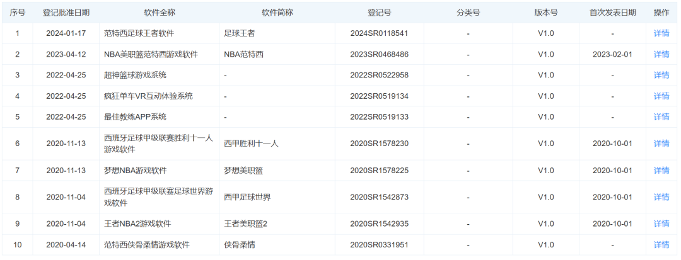Viewport: 681px width, 260px height.
Task: Click registration number 2020SR1542935
Action: click(x=379, y=224)
